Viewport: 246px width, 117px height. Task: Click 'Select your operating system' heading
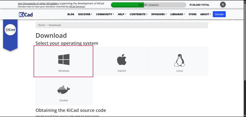click(67, 43)
